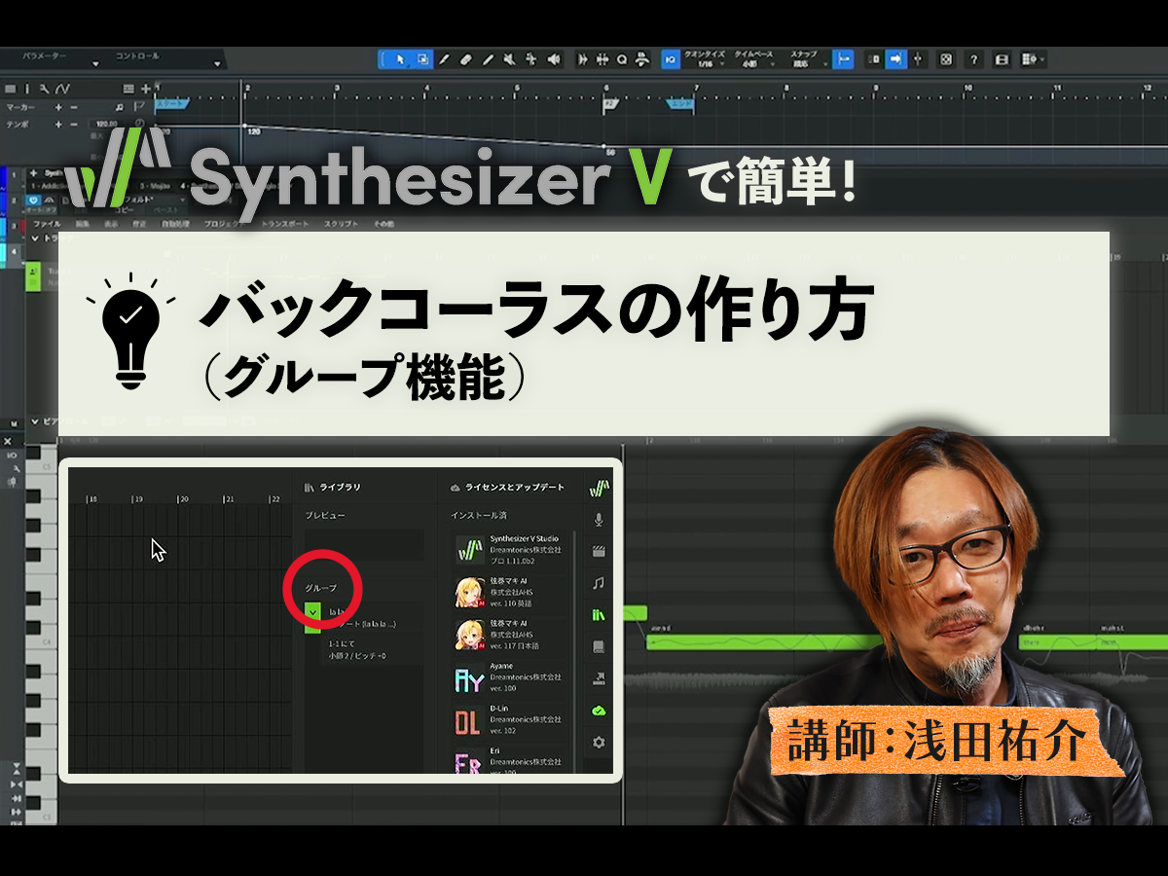Viewport: 1168px width, 876px height.
Task: Click the start marker on timeline
Action: pos(172,102)
